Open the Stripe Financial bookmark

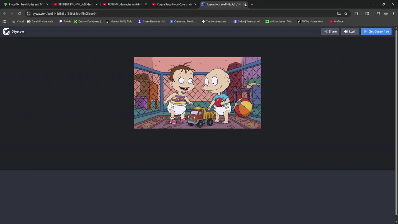[x=248, y=21]
